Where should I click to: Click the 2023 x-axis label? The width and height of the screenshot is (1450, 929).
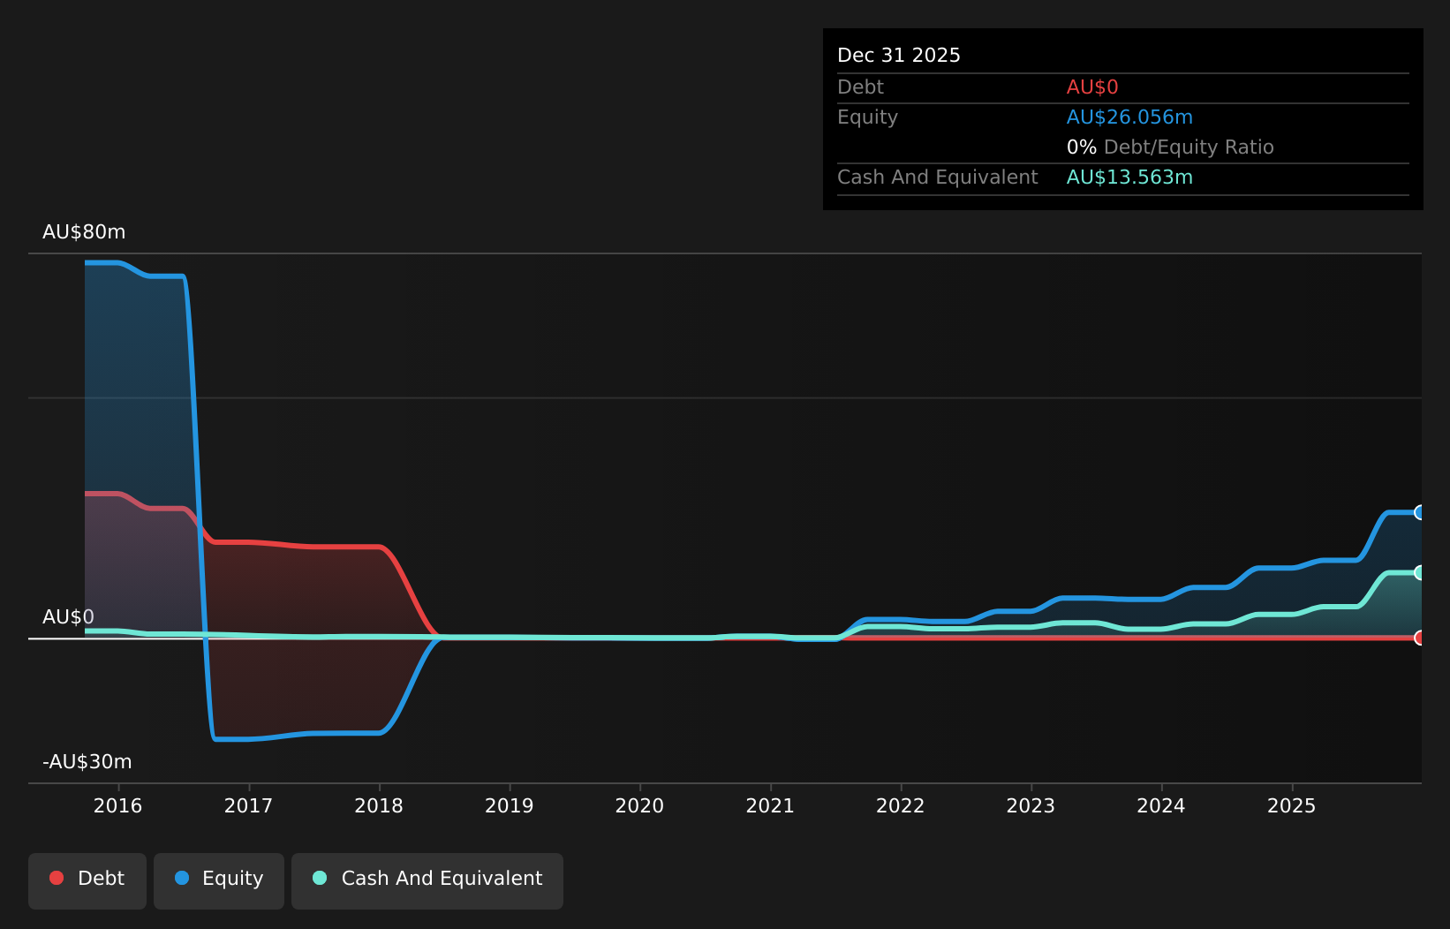pos(1031,806)
